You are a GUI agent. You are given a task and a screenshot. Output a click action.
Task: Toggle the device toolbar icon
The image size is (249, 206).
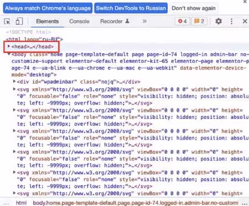[x=19, y=21]
